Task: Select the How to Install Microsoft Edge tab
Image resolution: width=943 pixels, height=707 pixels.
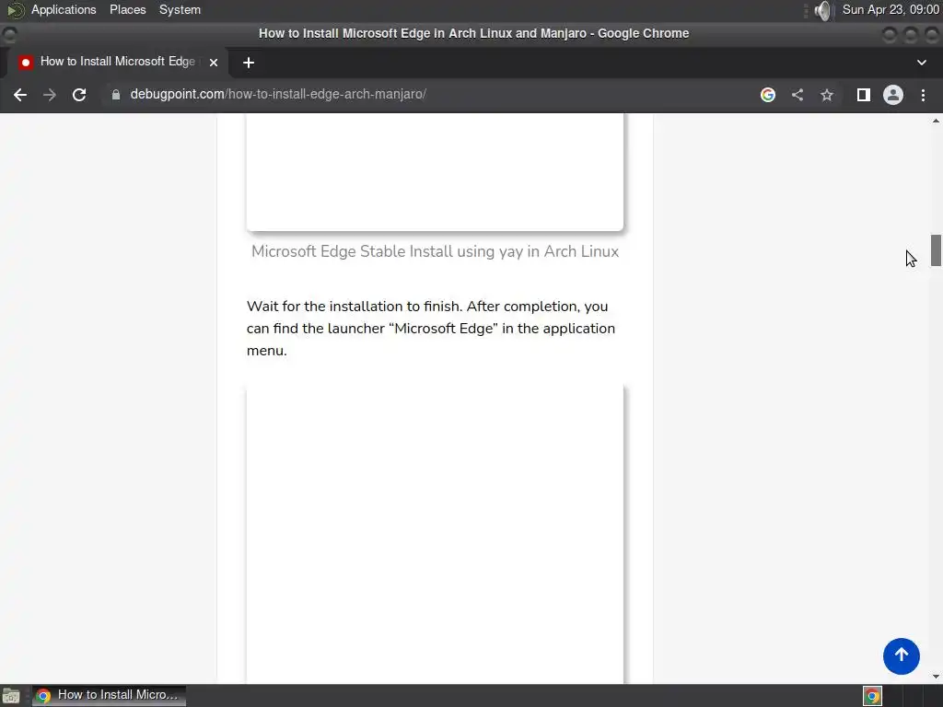Action: pos(117,62)
